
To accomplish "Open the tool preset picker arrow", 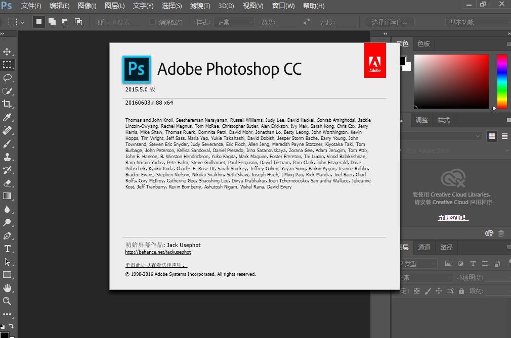I will point(22,22).
